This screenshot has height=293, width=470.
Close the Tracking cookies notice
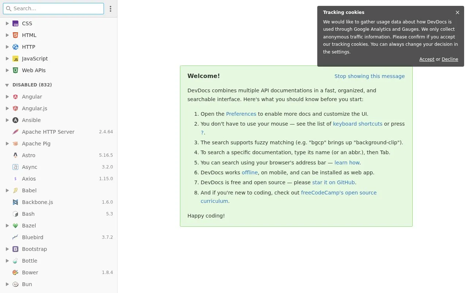coord(458,12)
